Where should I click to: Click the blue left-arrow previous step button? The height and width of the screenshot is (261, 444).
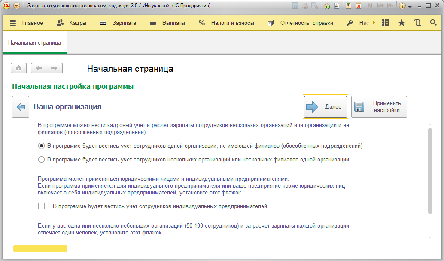coord(20,106)
